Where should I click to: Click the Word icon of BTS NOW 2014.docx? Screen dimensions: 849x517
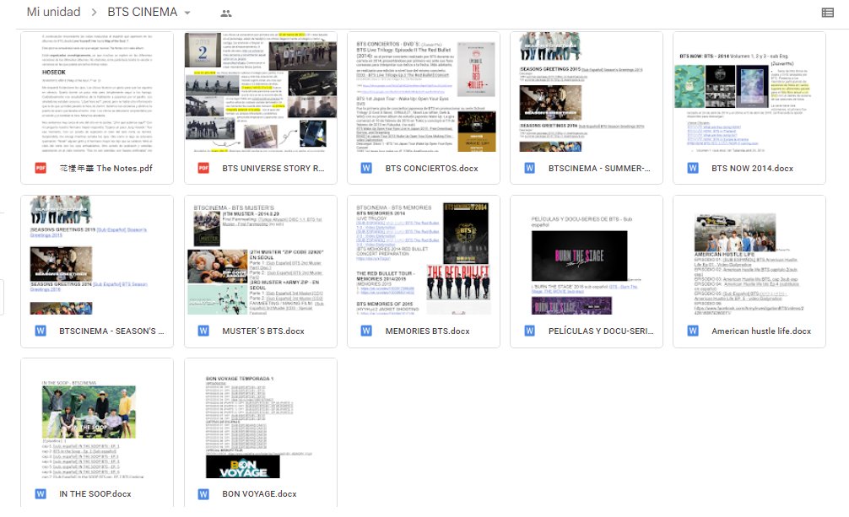[x=693, y=169]
